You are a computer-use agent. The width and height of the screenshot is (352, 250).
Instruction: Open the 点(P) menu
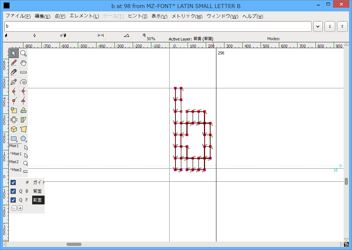(60, 16)
